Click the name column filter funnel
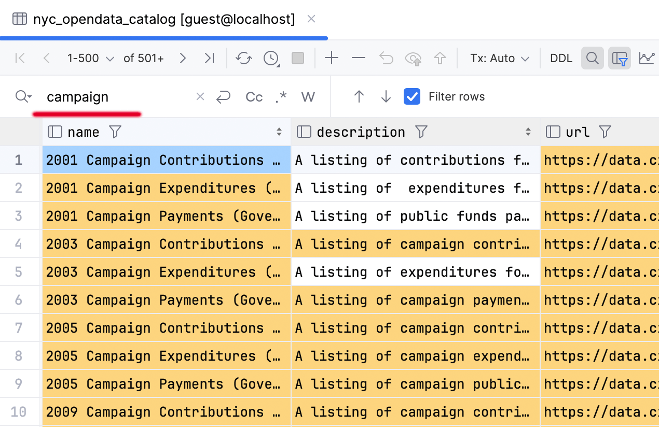 tap(115, 132)
